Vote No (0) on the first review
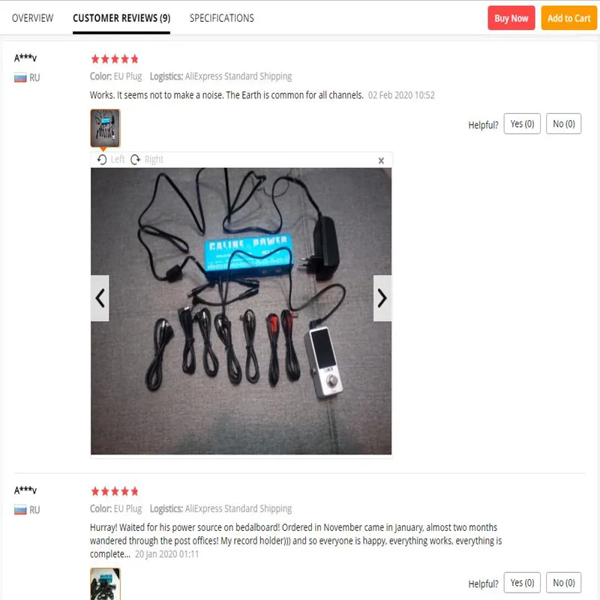The image size is (600, 600). [x=564, y=124]
